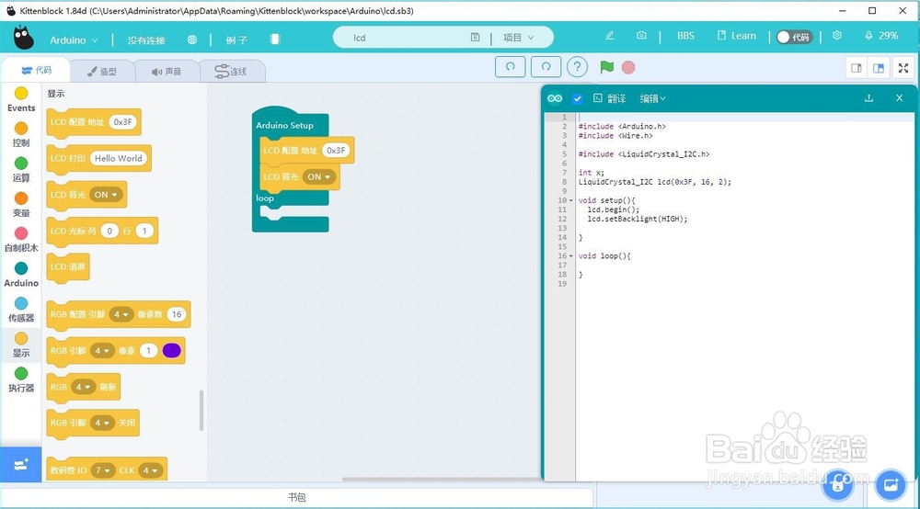The width and height of the screenshot is (920, 509).
Task: Toggle the checkbox in code panel header
Action: [x=578, y=98]
